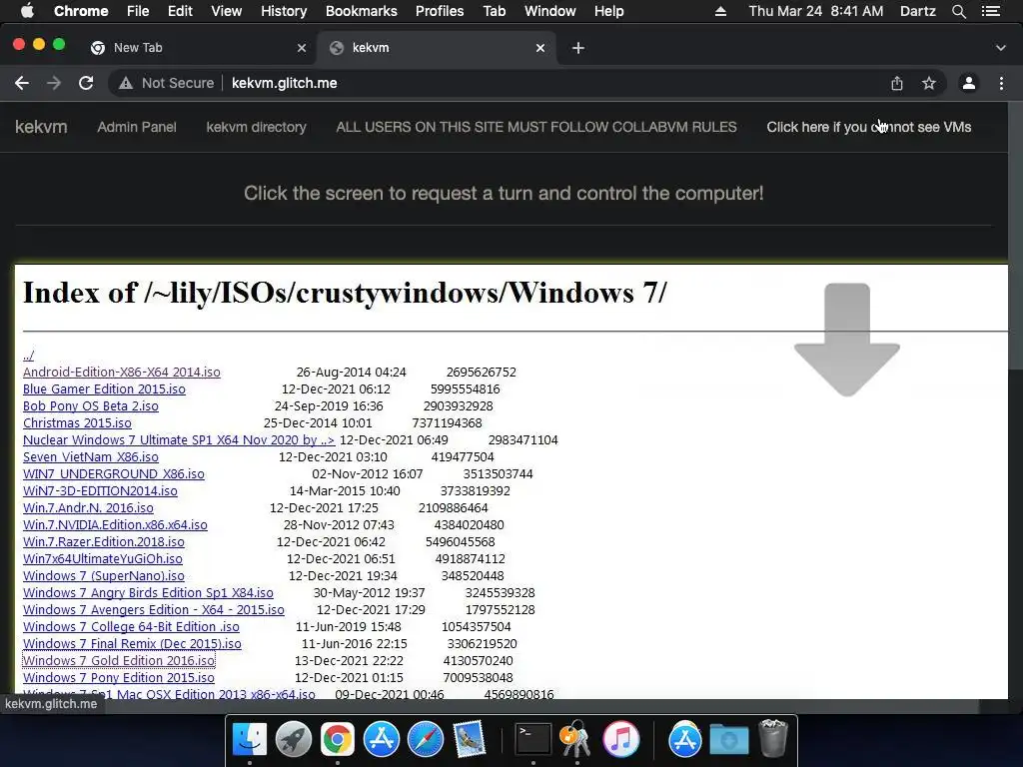Open the Admin Panel link

[x=136, y=127]
